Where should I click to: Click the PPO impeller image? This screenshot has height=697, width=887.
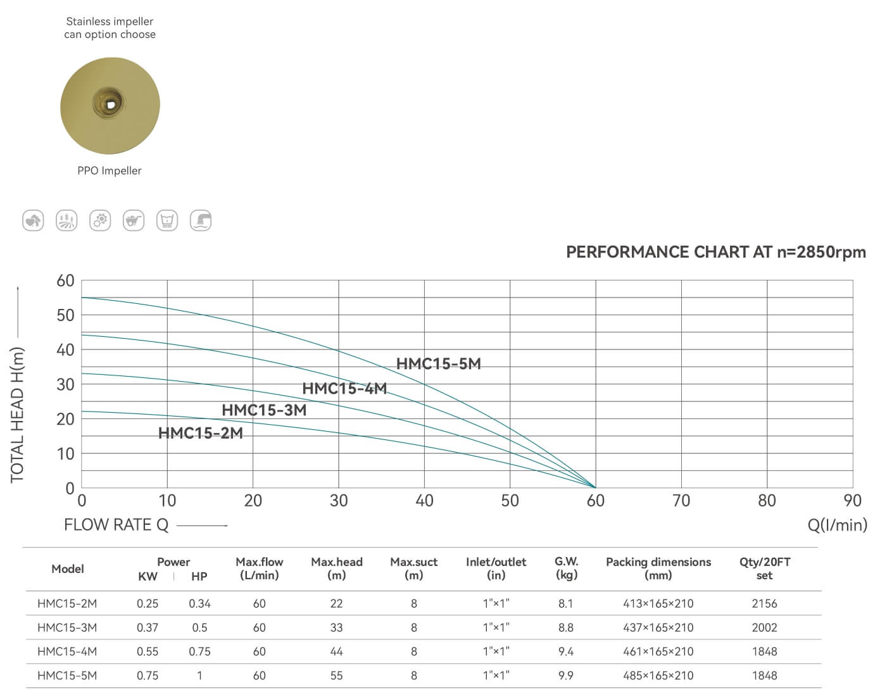110,105
